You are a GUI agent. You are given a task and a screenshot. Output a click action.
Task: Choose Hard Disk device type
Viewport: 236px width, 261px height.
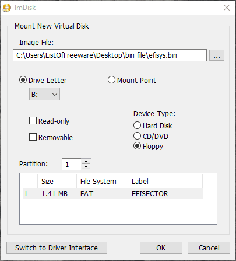pos(137,126)
